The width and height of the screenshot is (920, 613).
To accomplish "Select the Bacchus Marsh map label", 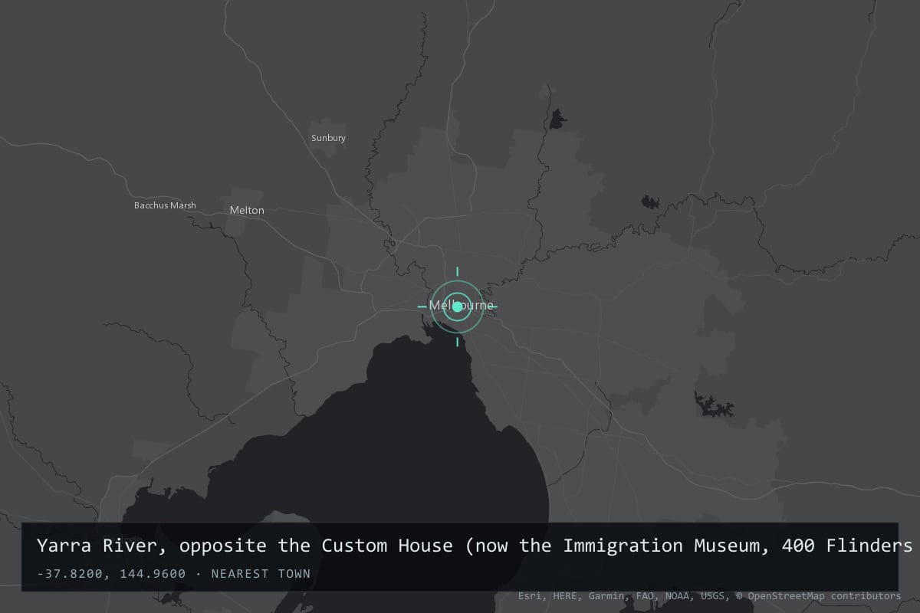I will (x=165, y=205).
